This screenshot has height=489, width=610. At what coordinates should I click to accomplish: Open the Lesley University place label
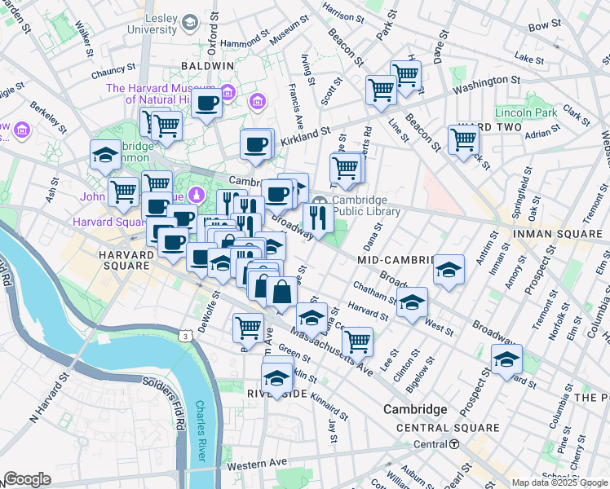coord(152,24)
